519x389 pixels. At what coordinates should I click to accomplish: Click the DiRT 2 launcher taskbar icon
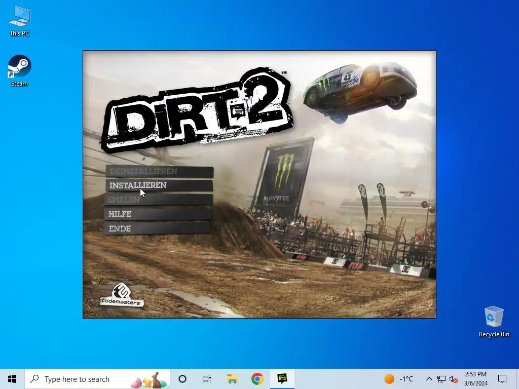pyautogui.click(x=282, y=379)
